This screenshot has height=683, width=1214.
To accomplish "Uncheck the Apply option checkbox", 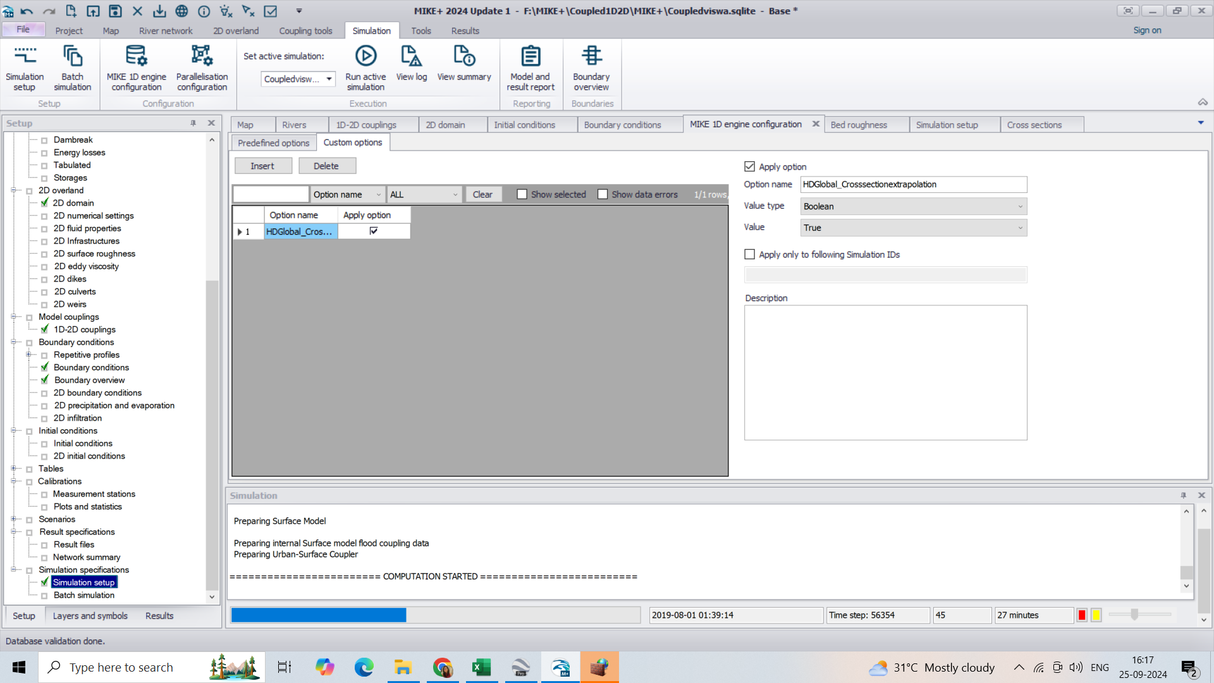I will point(750,166).
